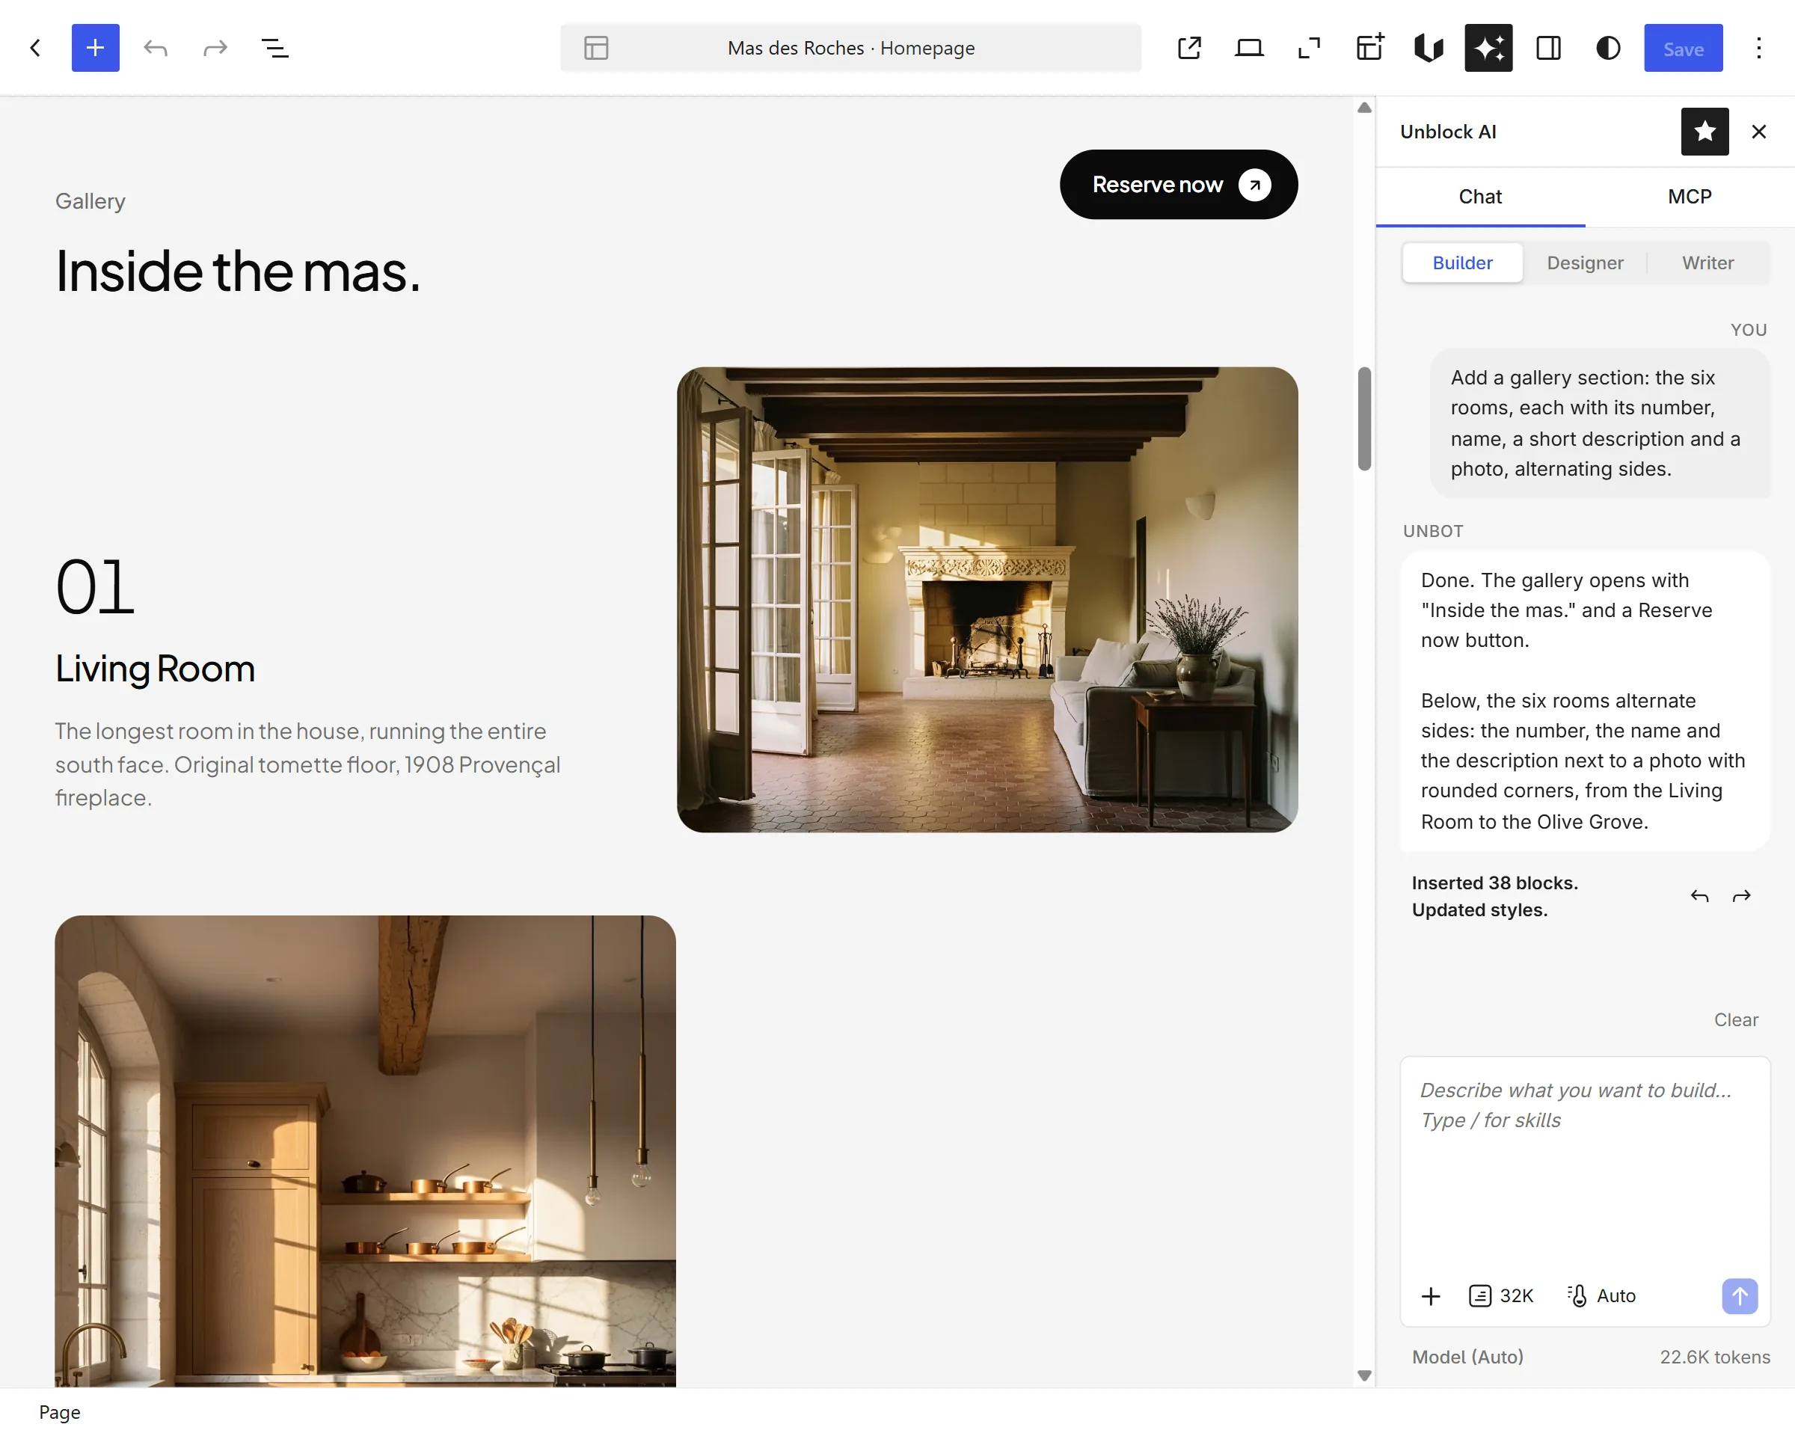View page in new tab icon
The height and width of the screenshot is (1436, 1795).
[x=1189, y=49]
